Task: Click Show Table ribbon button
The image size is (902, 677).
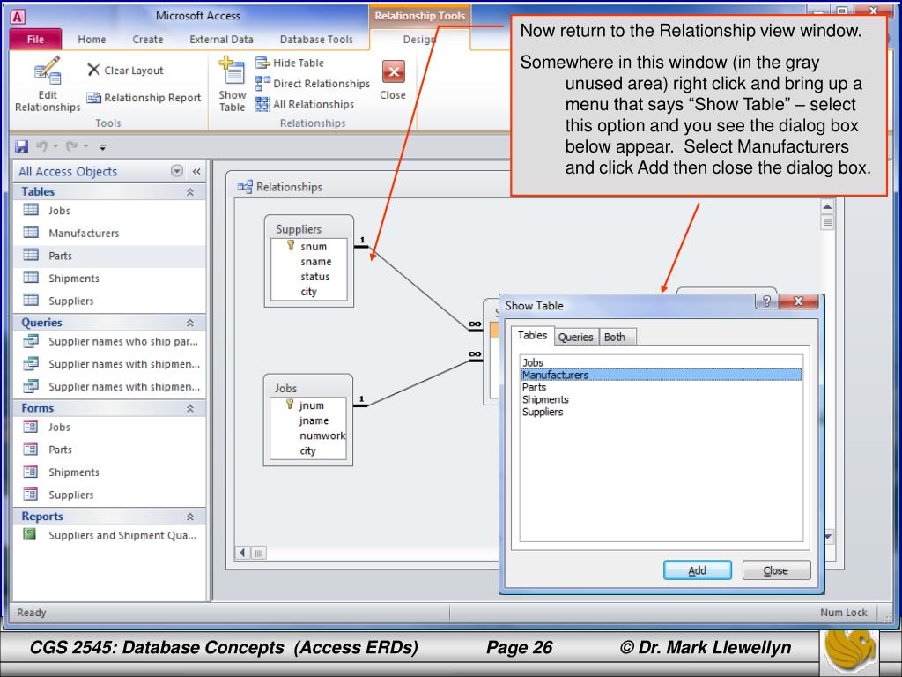Action: tap(233, 84)
